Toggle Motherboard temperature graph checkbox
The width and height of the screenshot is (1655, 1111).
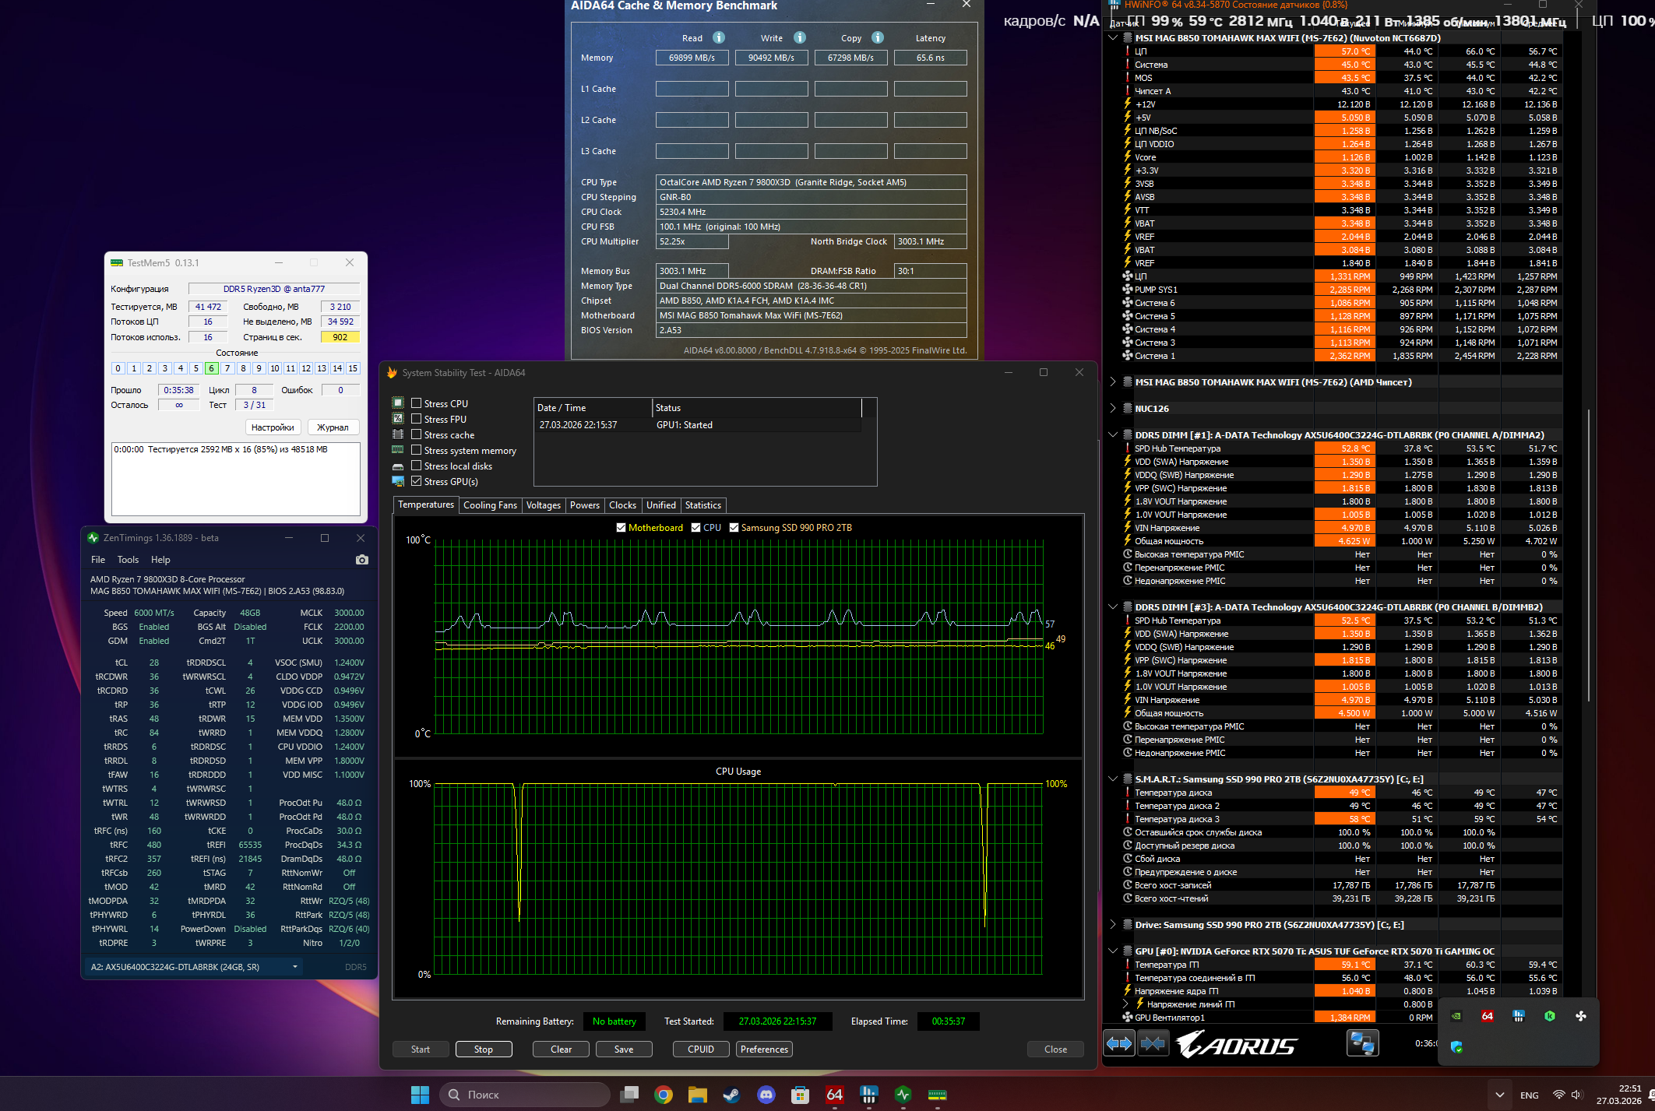click(x=621, y=528)
